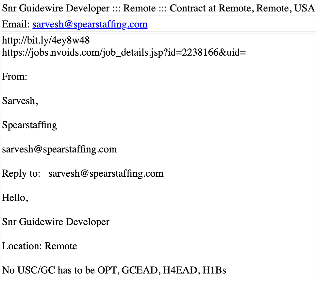Screen dimensions: 317x282
Task: Click the company name "Spearstaffing"
Action: tap(29, 125)
